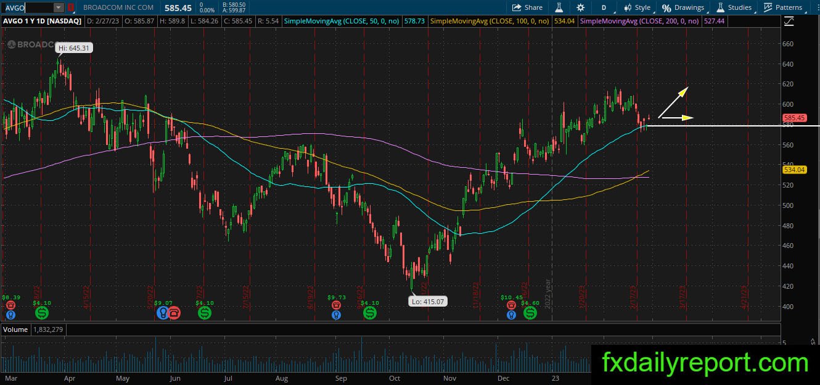This screenshot has height=385, width=820.
Task: Click the first green dividend icon near April
Action: point(41,313)
